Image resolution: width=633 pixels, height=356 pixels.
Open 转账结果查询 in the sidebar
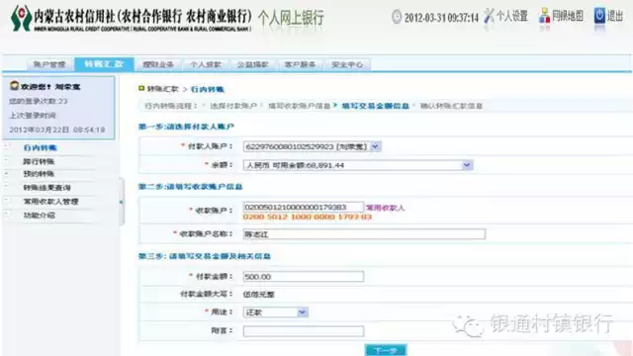[46, 188]
